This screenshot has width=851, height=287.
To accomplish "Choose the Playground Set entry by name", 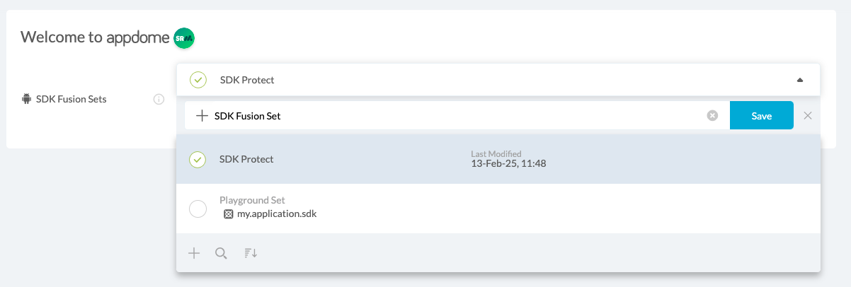I will coord(252,200).
